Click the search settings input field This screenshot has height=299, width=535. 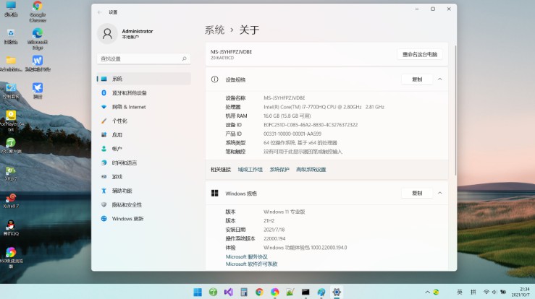[x=143, y=58]
